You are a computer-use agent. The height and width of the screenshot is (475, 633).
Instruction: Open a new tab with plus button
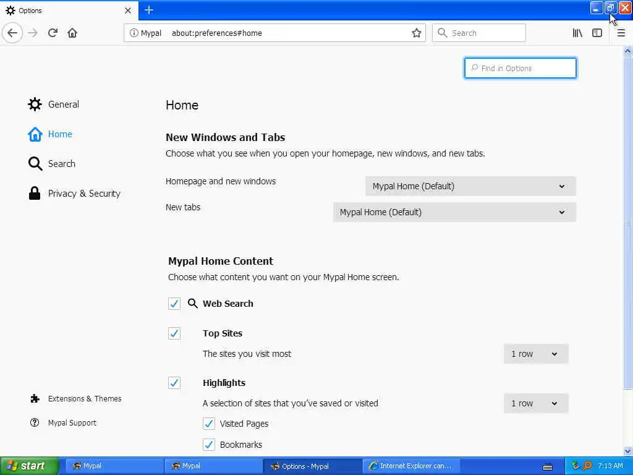pos(148,10)
